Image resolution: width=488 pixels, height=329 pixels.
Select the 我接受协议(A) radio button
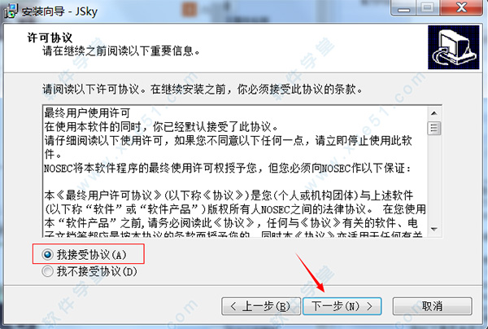[x=48, y=255]
